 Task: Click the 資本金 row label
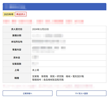(17, 58)
